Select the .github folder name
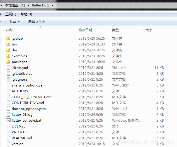 click(17, 38)
